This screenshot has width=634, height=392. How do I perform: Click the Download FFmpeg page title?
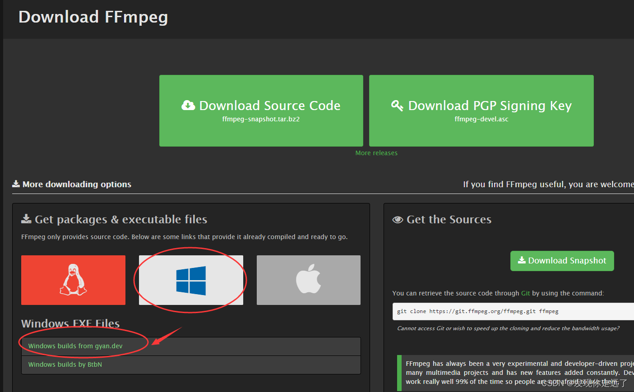coord(93,17)
